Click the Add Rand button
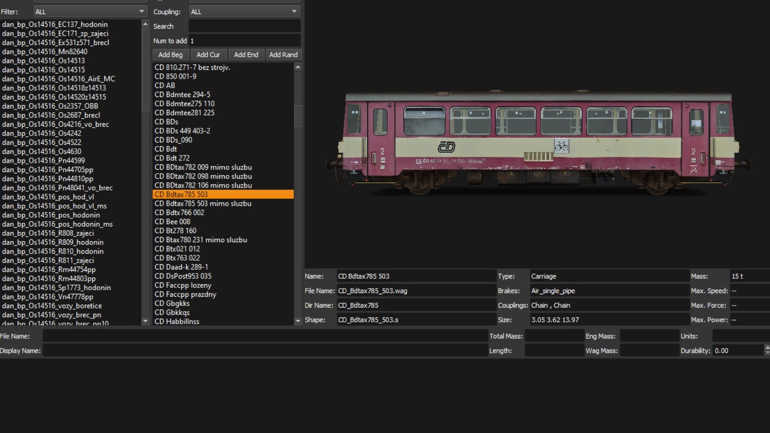This screenshot has width=770, height=433. click(283, 55)
